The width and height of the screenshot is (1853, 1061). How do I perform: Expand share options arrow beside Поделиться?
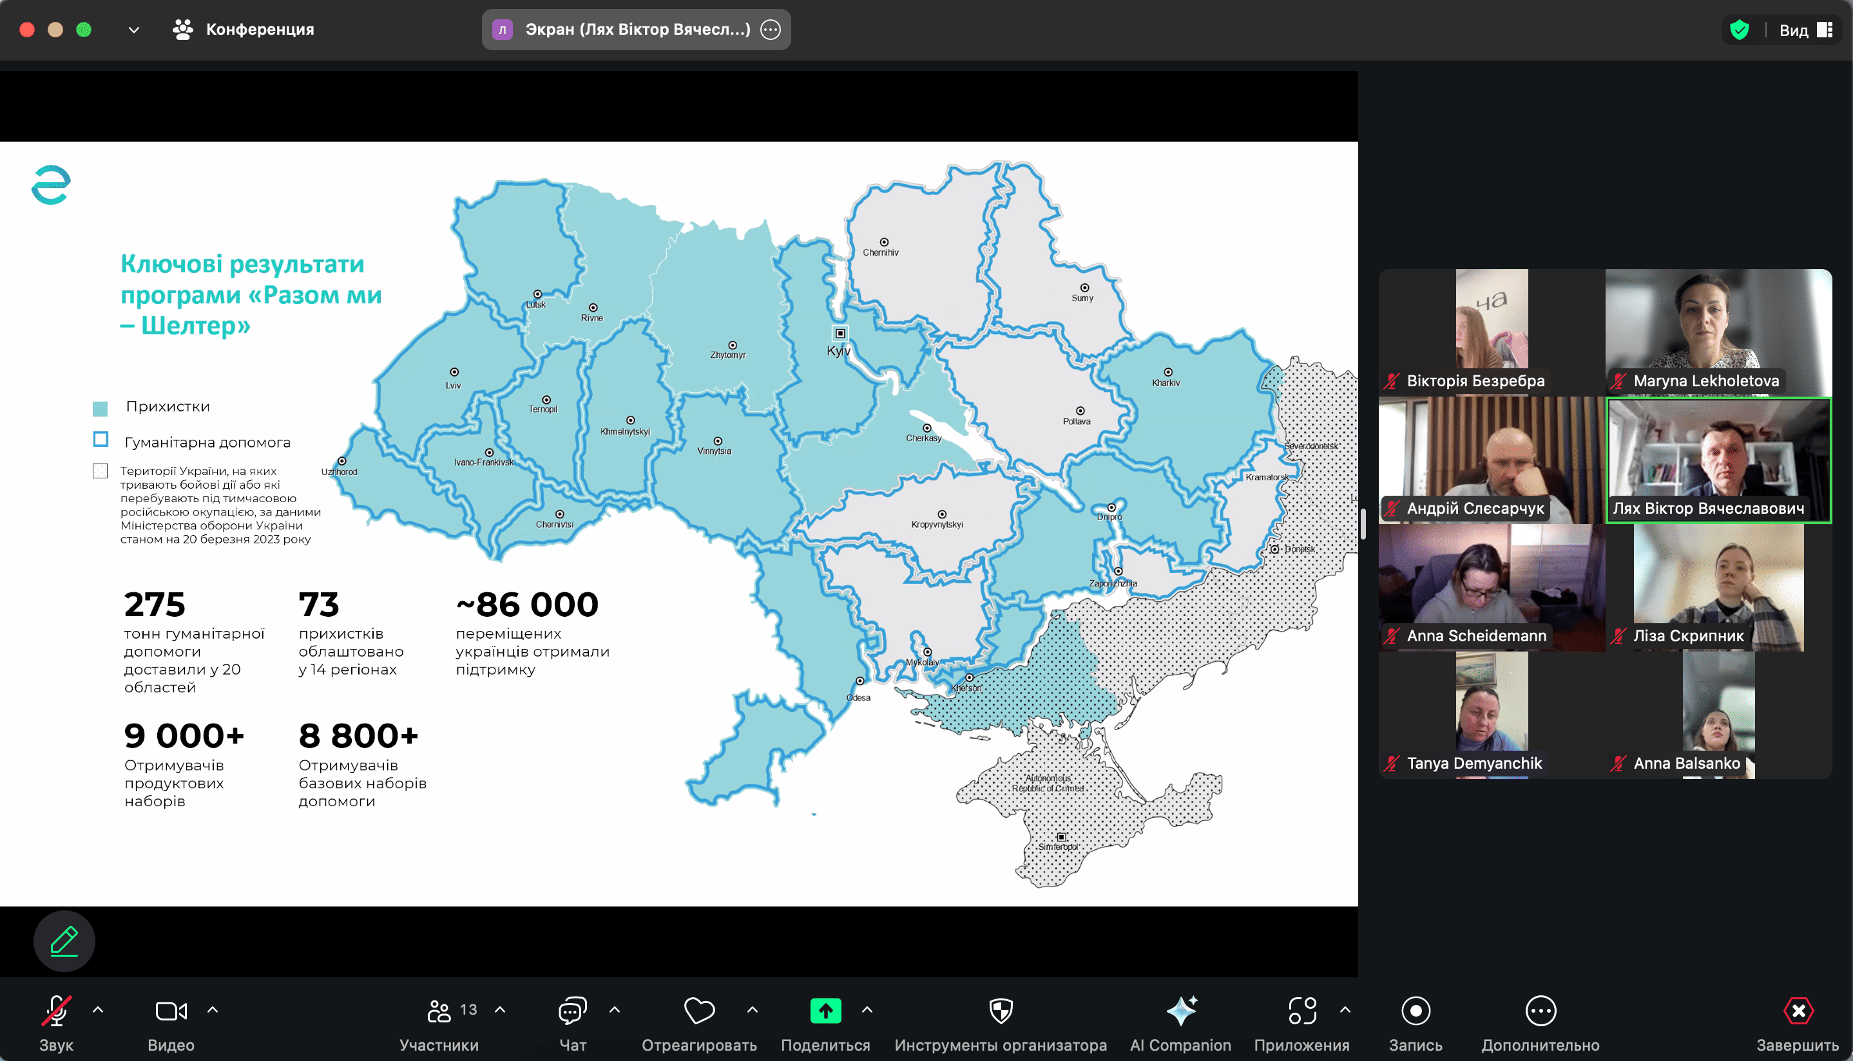(x=867, y=1009)
